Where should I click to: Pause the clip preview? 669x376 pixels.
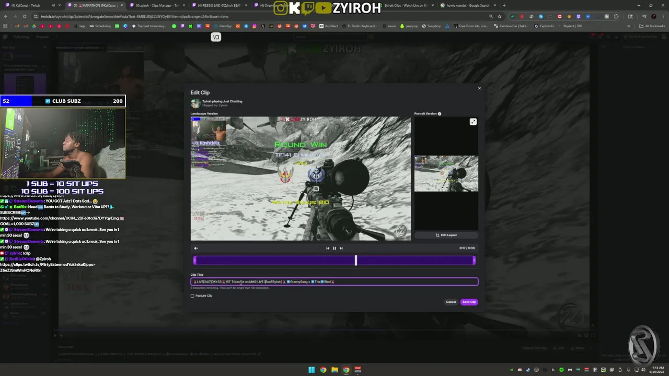point(334,248)
